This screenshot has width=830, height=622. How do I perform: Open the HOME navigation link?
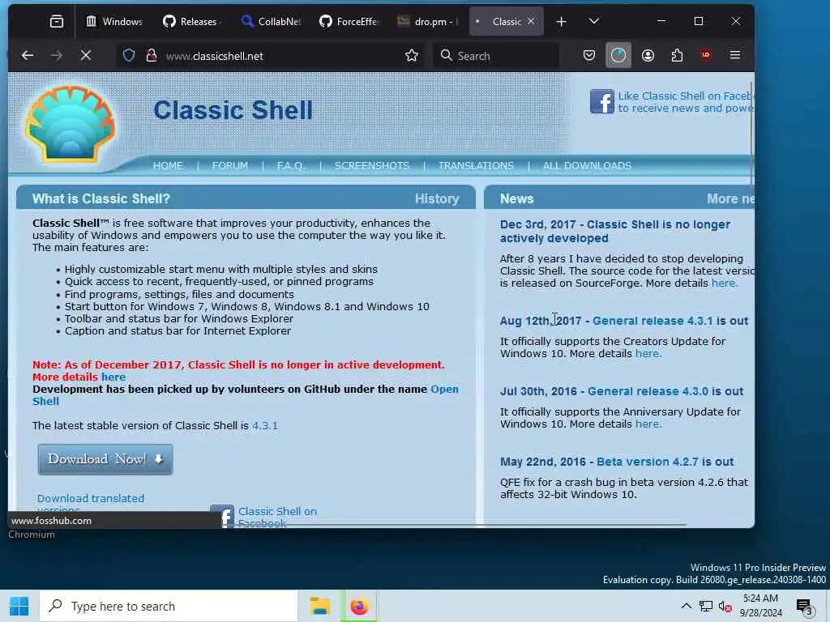point(169,165)
